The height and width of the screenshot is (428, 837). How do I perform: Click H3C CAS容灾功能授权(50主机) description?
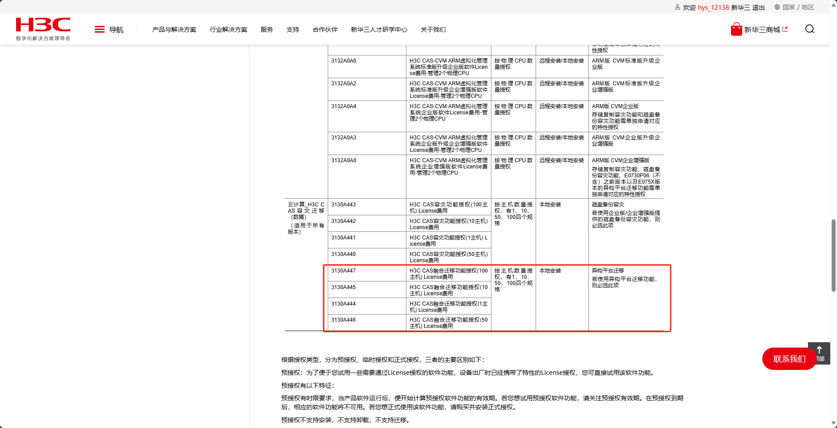pyautogui.click(x=448, y=257)
